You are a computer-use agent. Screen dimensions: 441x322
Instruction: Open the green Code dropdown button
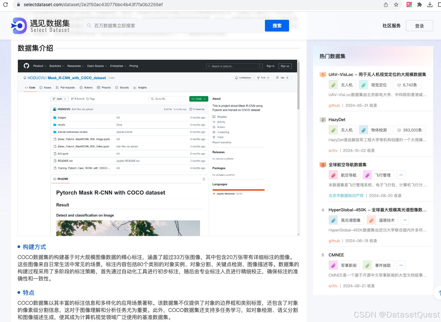pos(199,99)
